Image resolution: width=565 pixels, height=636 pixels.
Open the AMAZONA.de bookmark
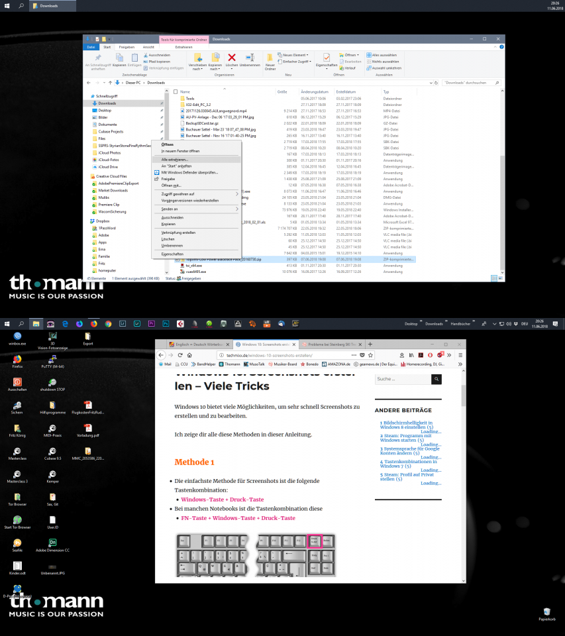[x=336, y=364]
